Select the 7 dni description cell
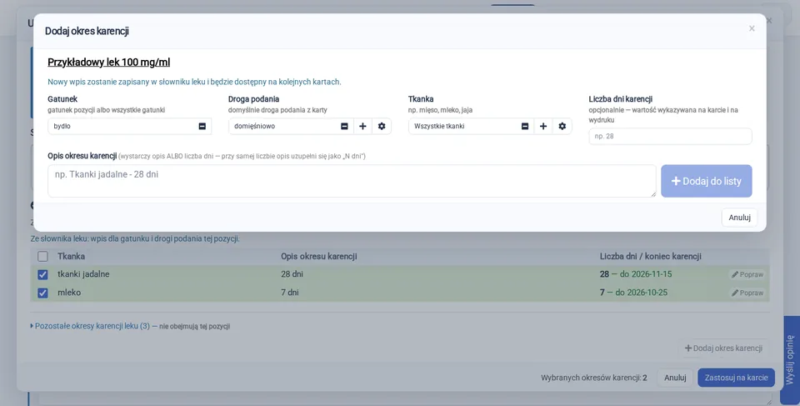 pos(290,293)
